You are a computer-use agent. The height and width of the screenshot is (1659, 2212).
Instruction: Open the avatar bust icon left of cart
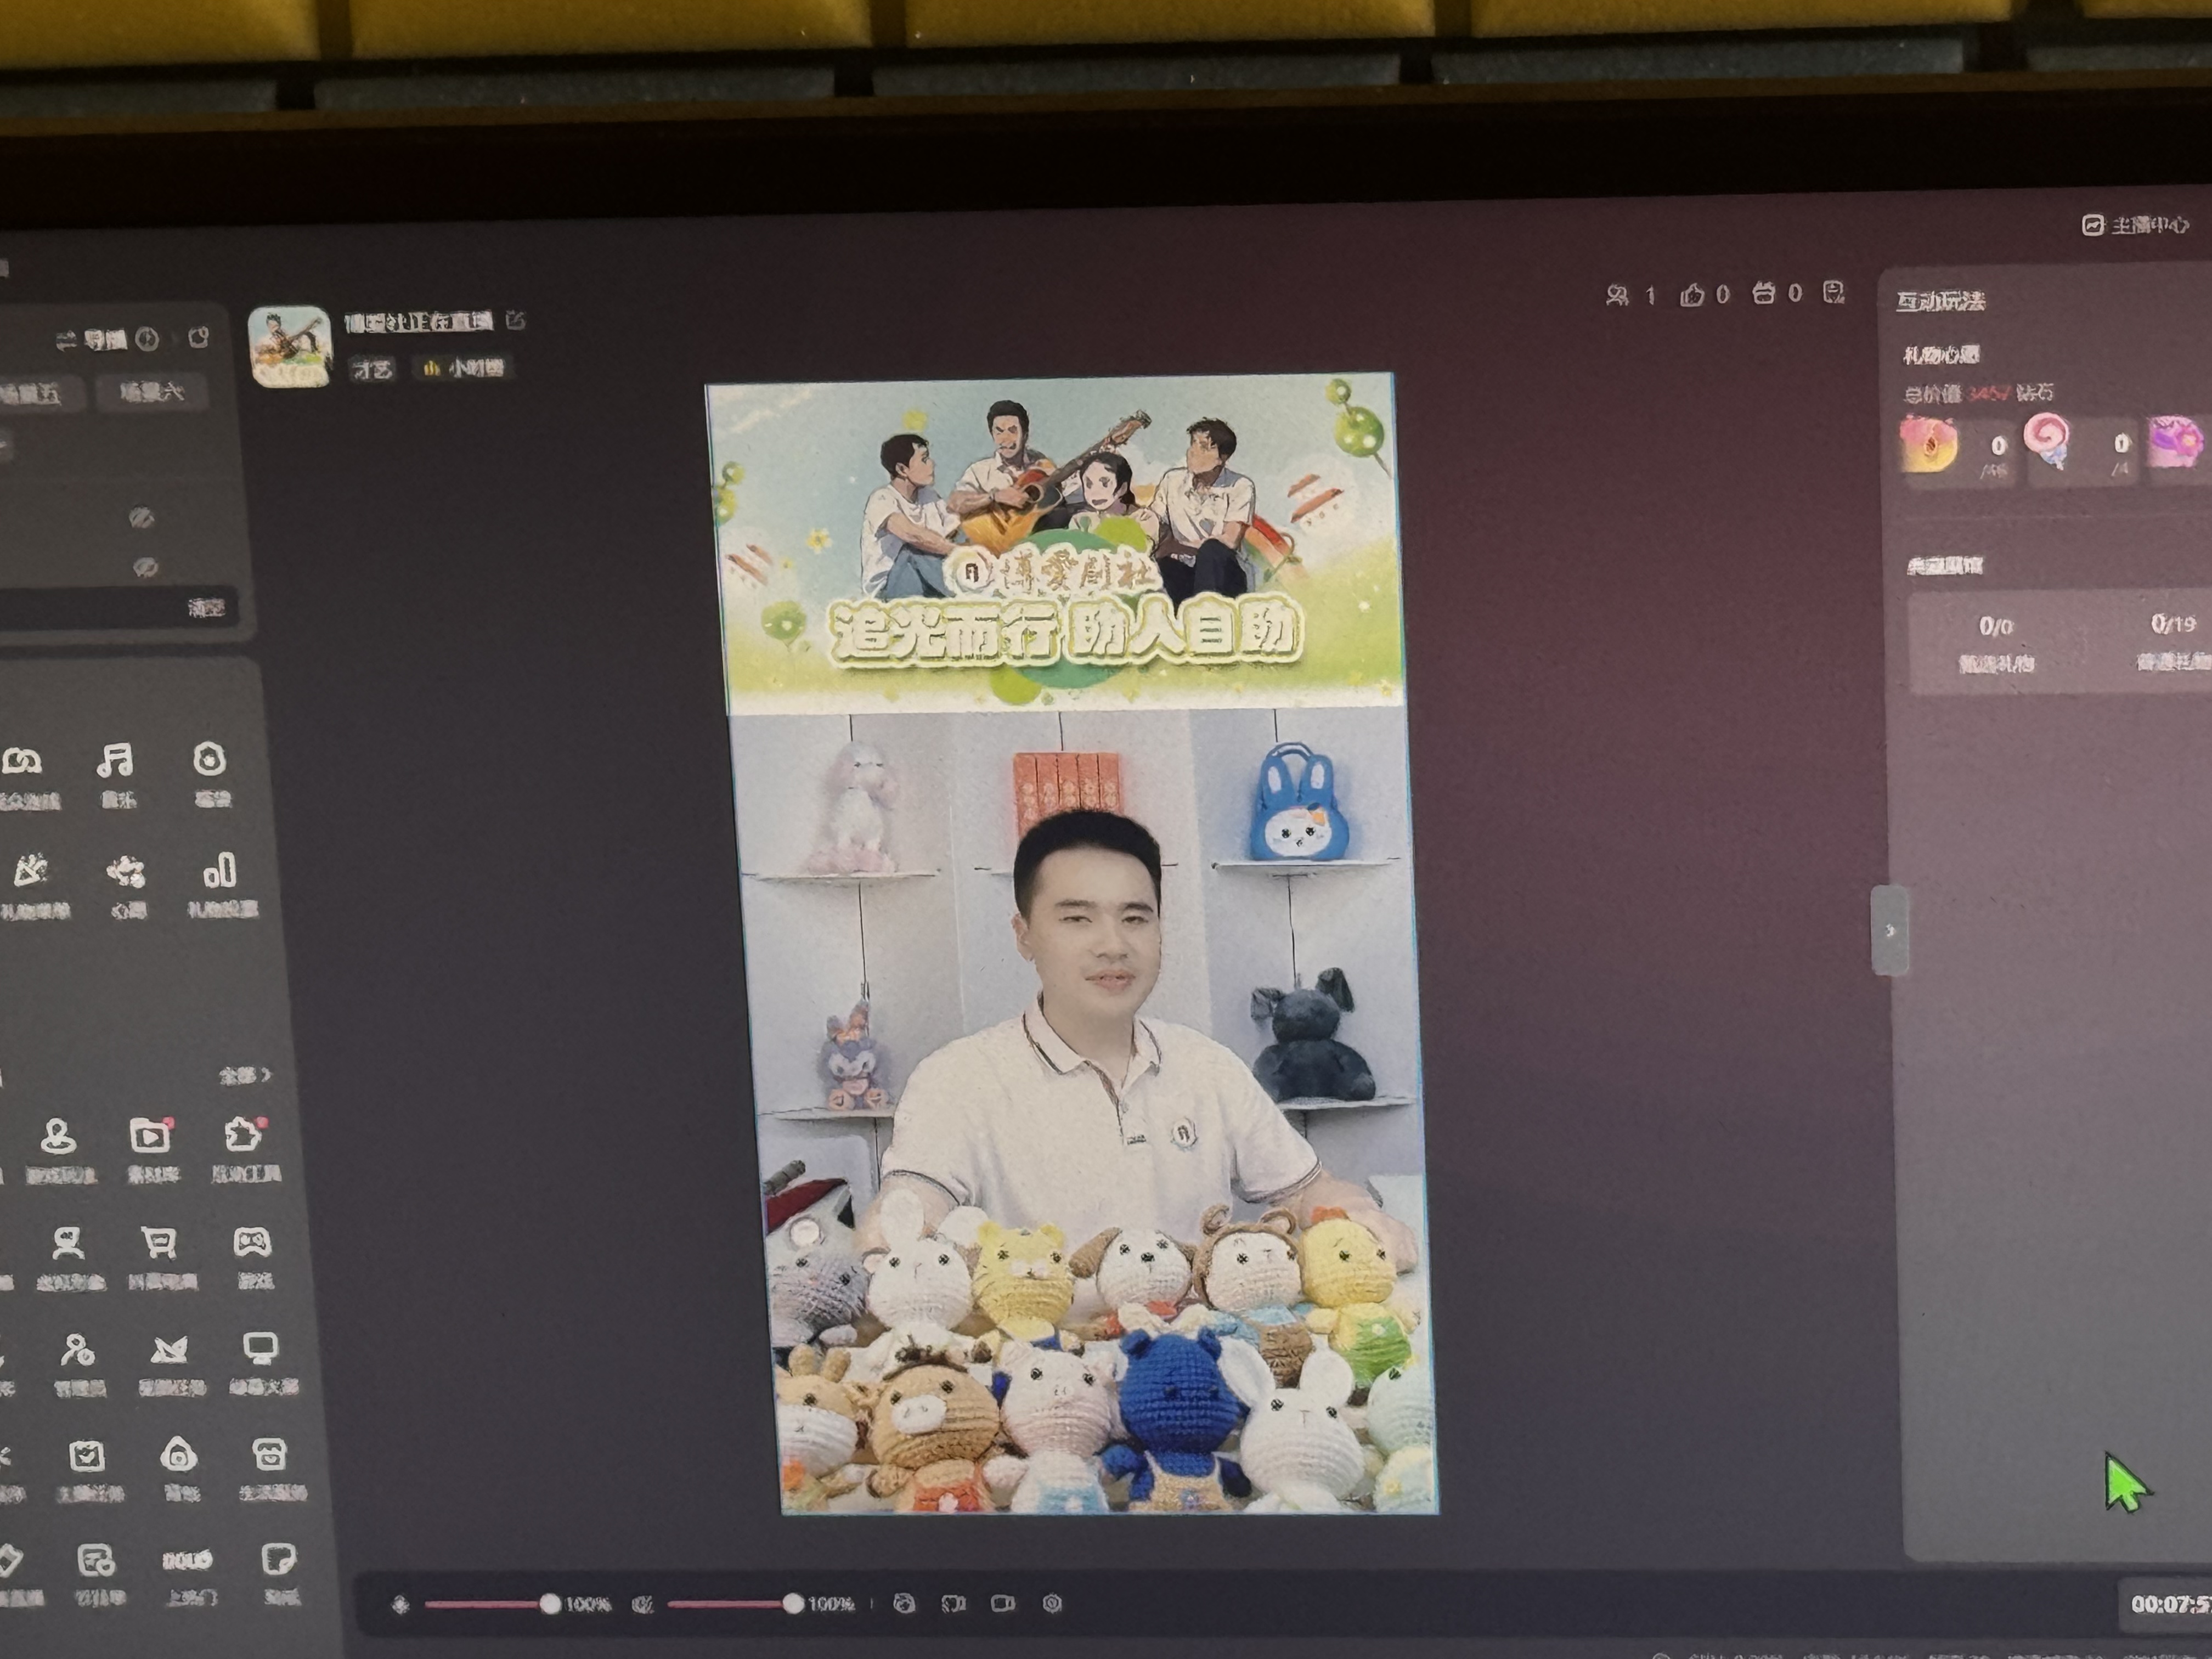(x=67, y=1244)
